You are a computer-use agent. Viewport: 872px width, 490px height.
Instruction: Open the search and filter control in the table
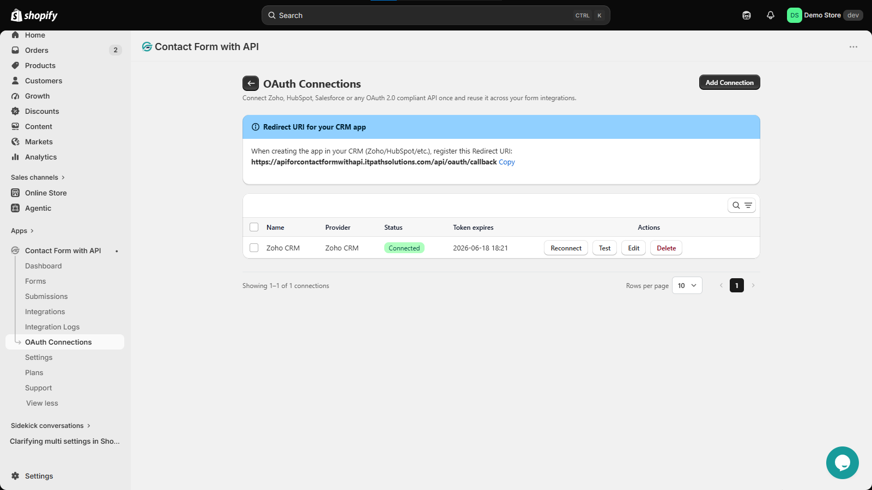(742, 205)
